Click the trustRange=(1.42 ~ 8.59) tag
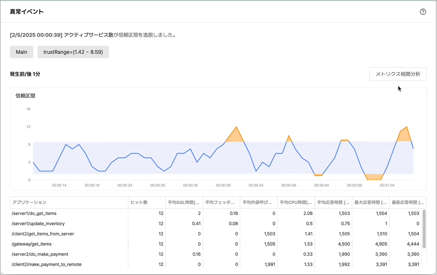 click(73, 52)
